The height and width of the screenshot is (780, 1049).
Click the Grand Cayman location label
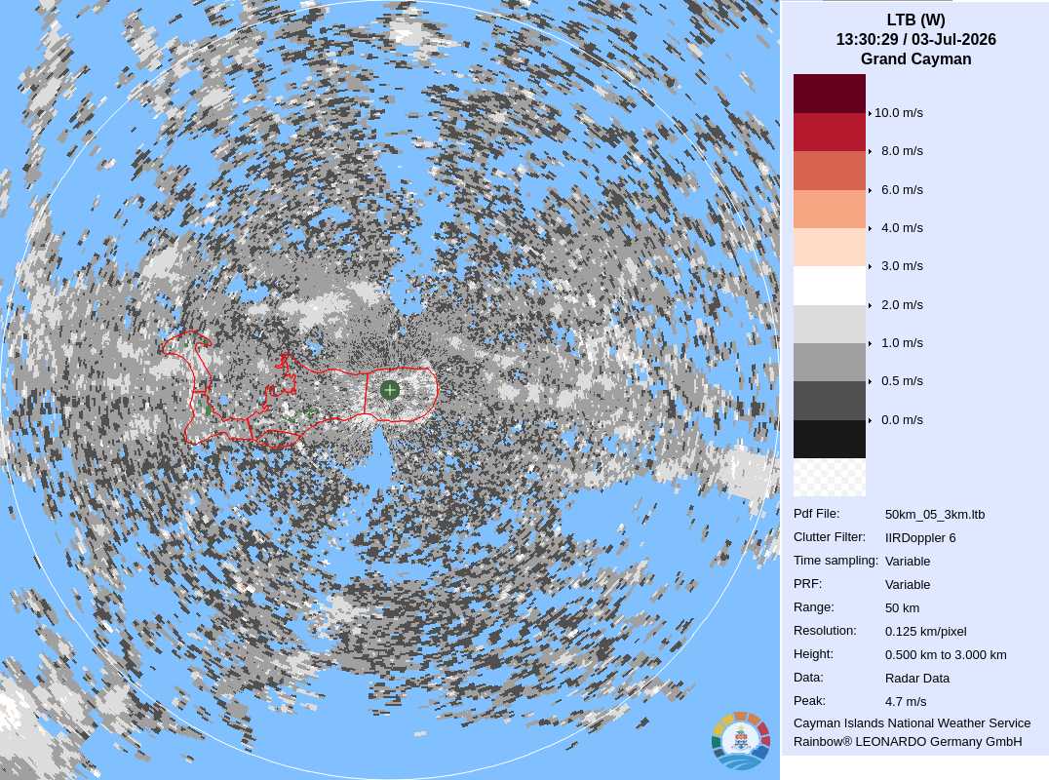point(915,58)
